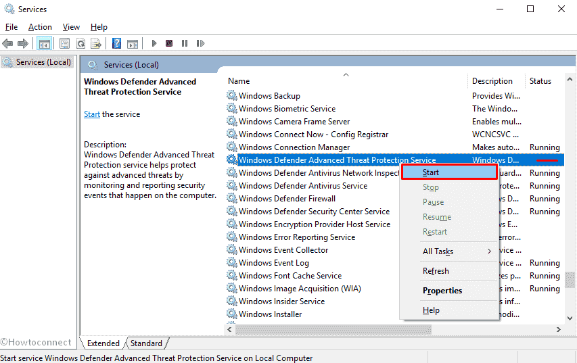
Task: Click gear icon beside Windows Installer
Action: tap(231, 314)
